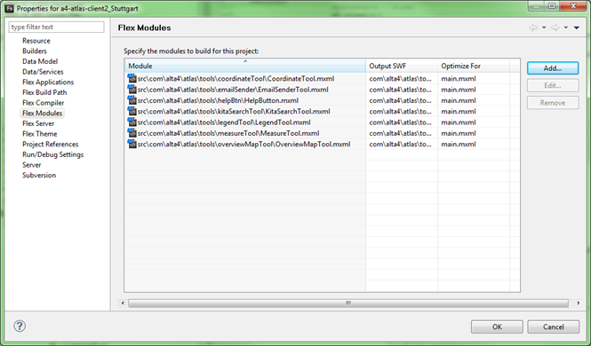Click the KitaSearchTool.mxml module file icon
Viewport: 591px width, 346px height.
[x=132, y=111]
